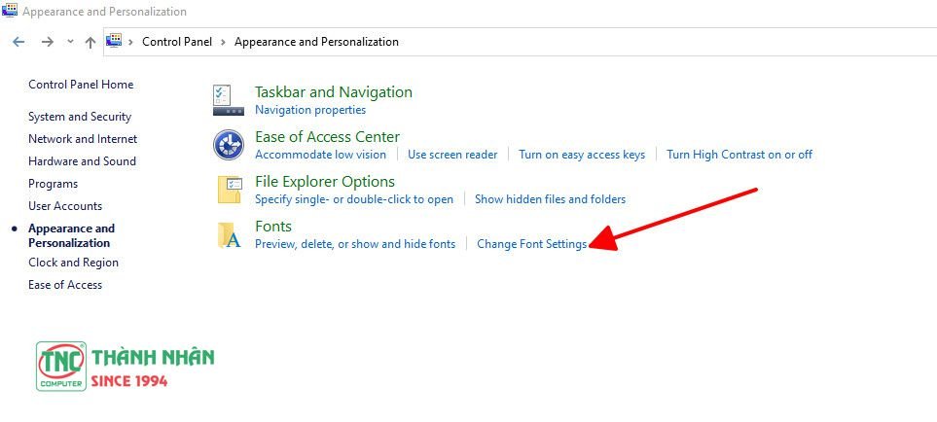Open the recent locations dropdown chevron
Image resolution: width=937 pixels, height=422 pixels.
pos(70,42)
